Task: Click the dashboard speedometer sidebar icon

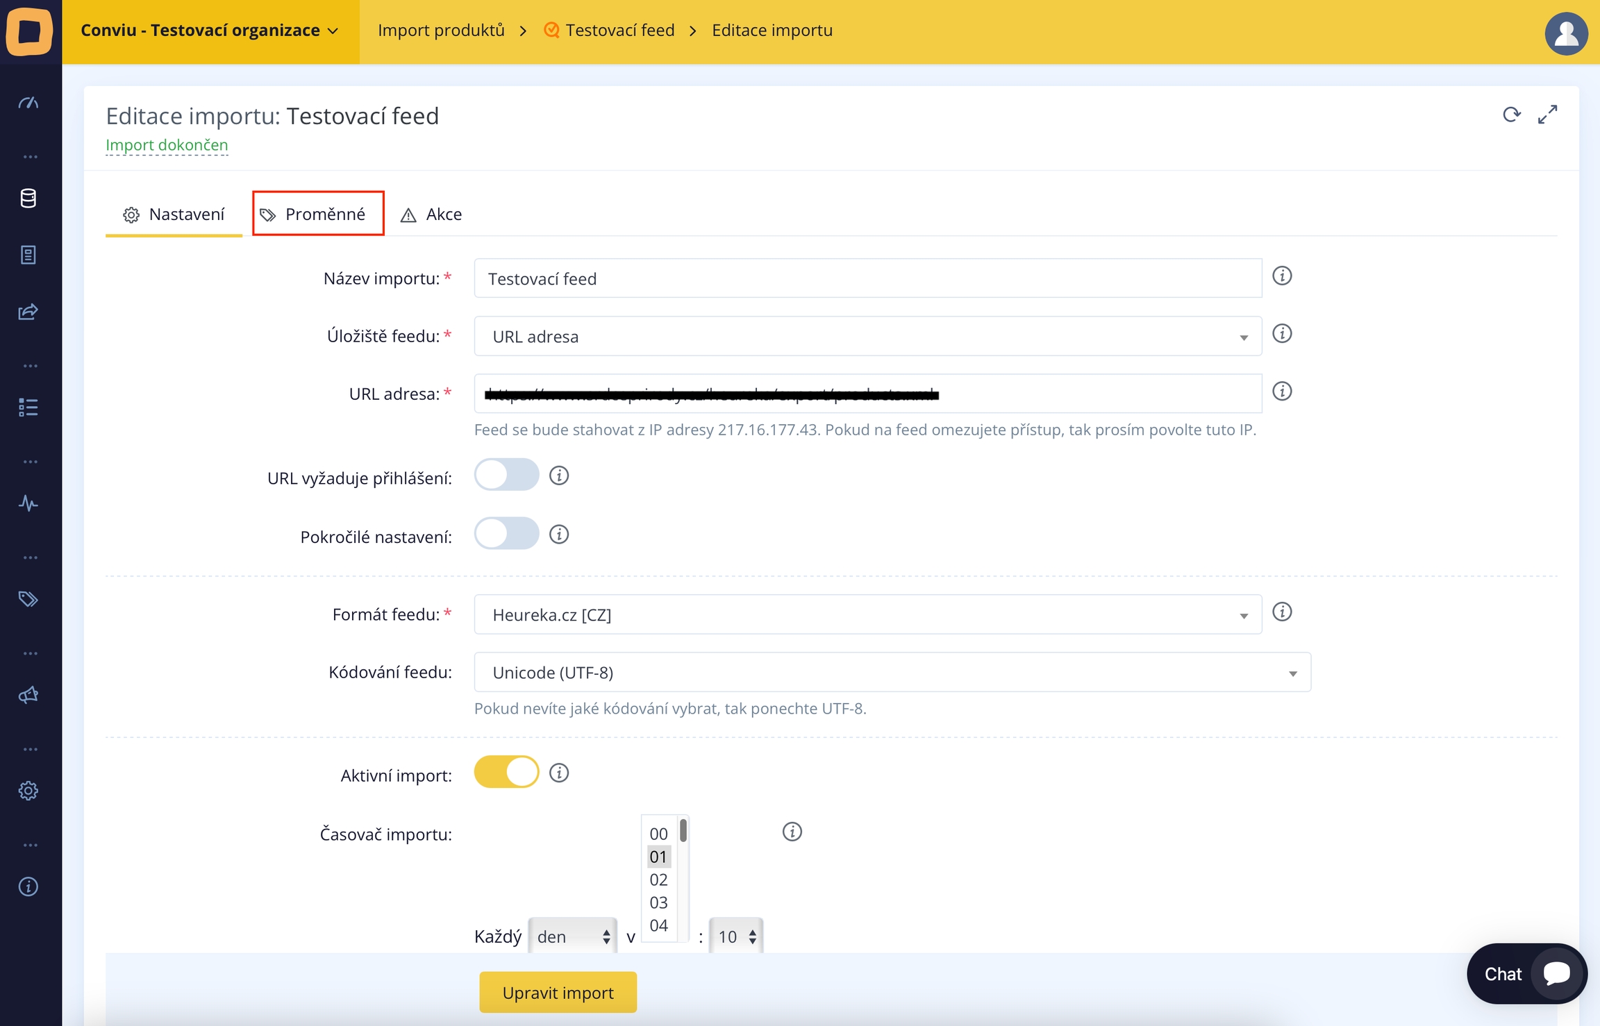Action: tap(28, 103)
